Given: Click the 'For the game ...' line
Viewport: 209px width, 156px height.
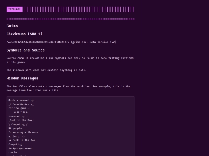Looking at the screenshot, I should (19, 108).
